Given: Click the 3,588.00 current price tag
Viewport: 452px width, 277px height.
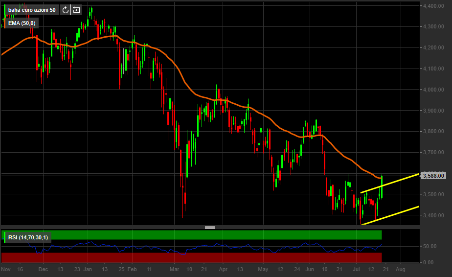Looking at the screenshot, I should (433, 176).
